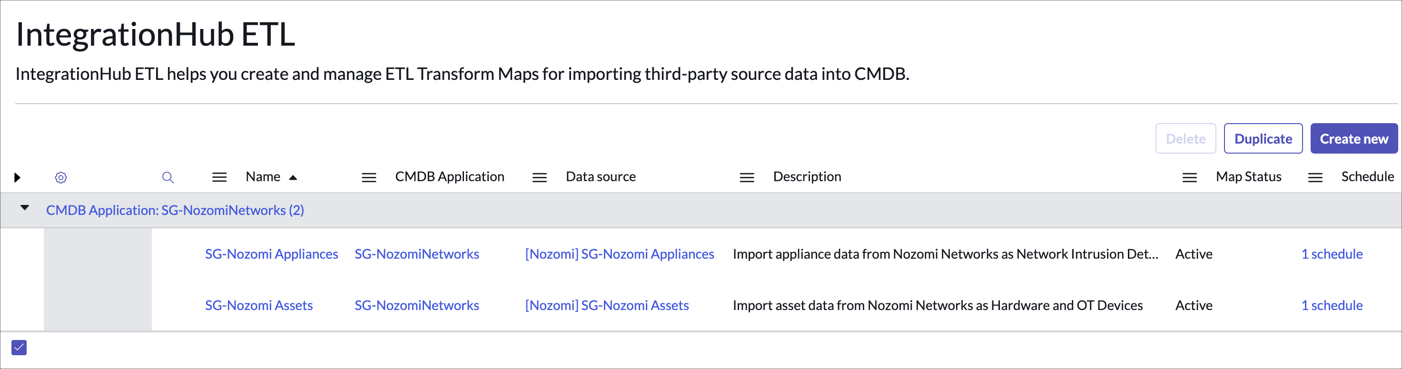1402x369 pixels.
Task: Sort by the Schedule column header
Action: pos(1367,176)
